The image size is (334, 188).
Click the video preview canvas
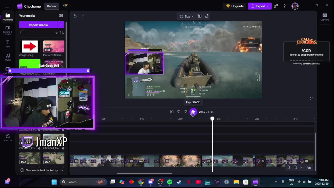193,60
